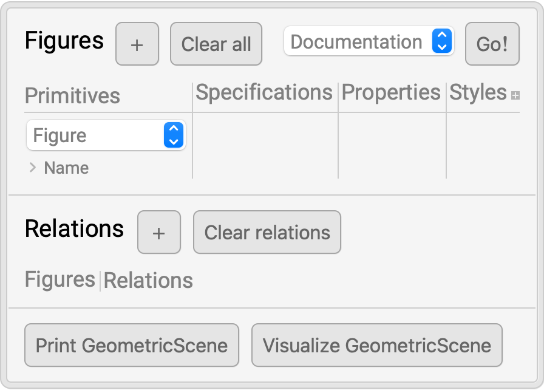The height and width of the screenshot is (390, 544).
Task: Click the gray Relations column label
Action: (148, 281)
